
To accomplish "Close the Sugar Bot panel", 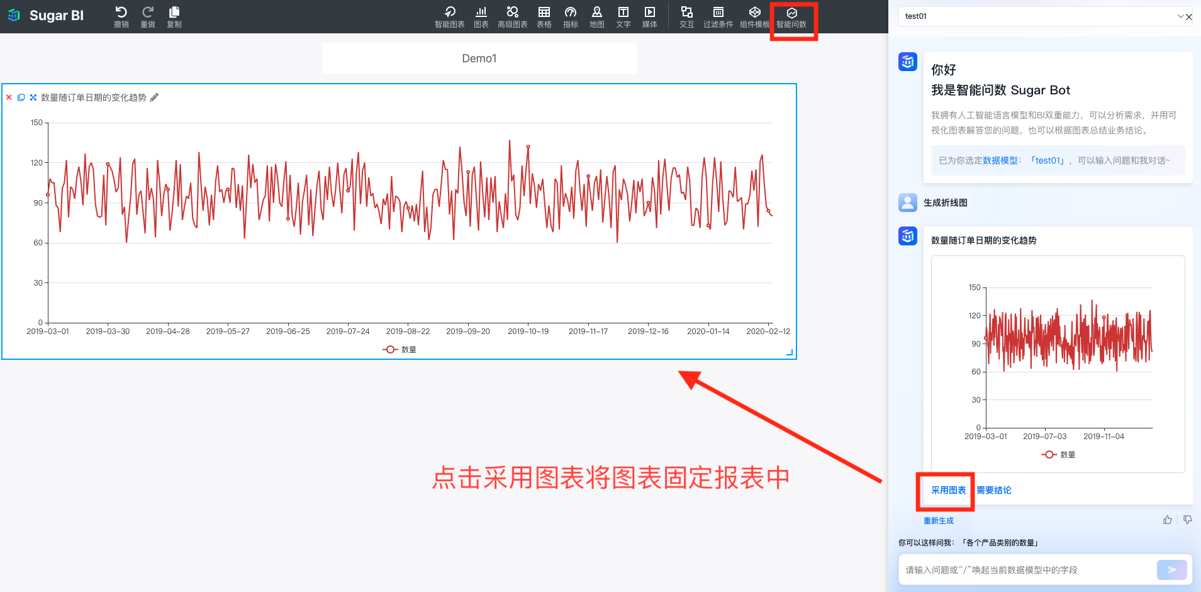I will tap(1189, 17).
